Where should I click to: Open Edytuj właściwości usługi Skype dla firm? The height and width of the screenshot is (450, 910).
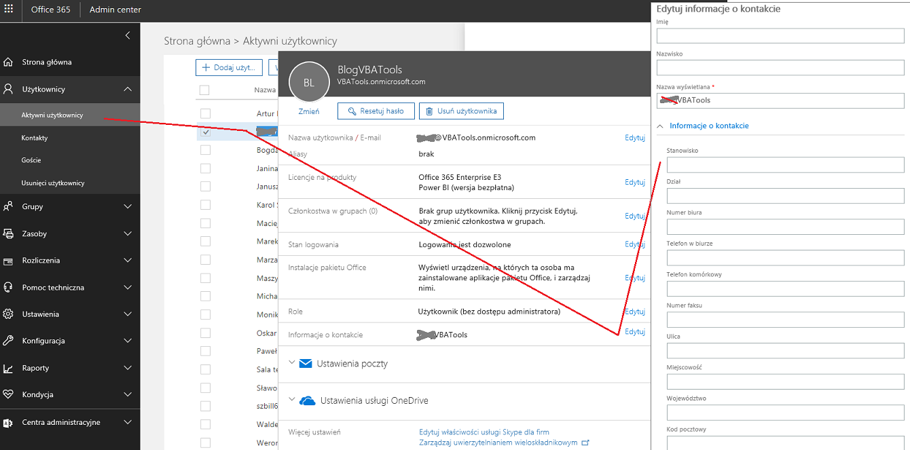[x=484, y=432]
